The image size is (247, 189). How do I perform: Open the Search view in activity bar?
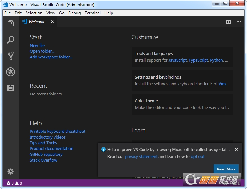coord(11,40)
